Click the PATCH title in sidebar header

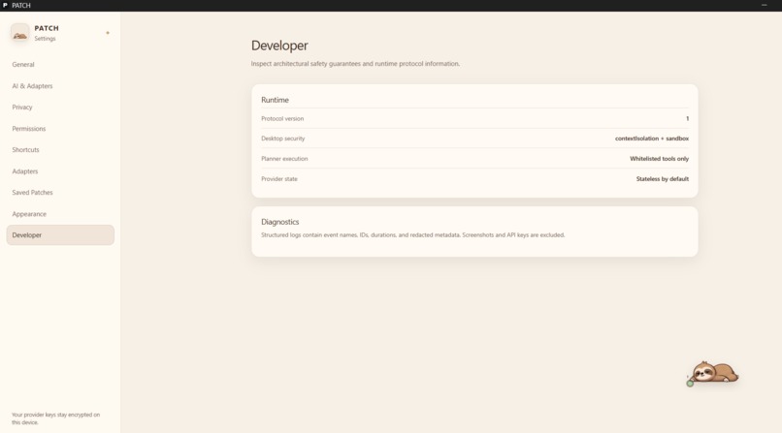(x=47, y=28)
